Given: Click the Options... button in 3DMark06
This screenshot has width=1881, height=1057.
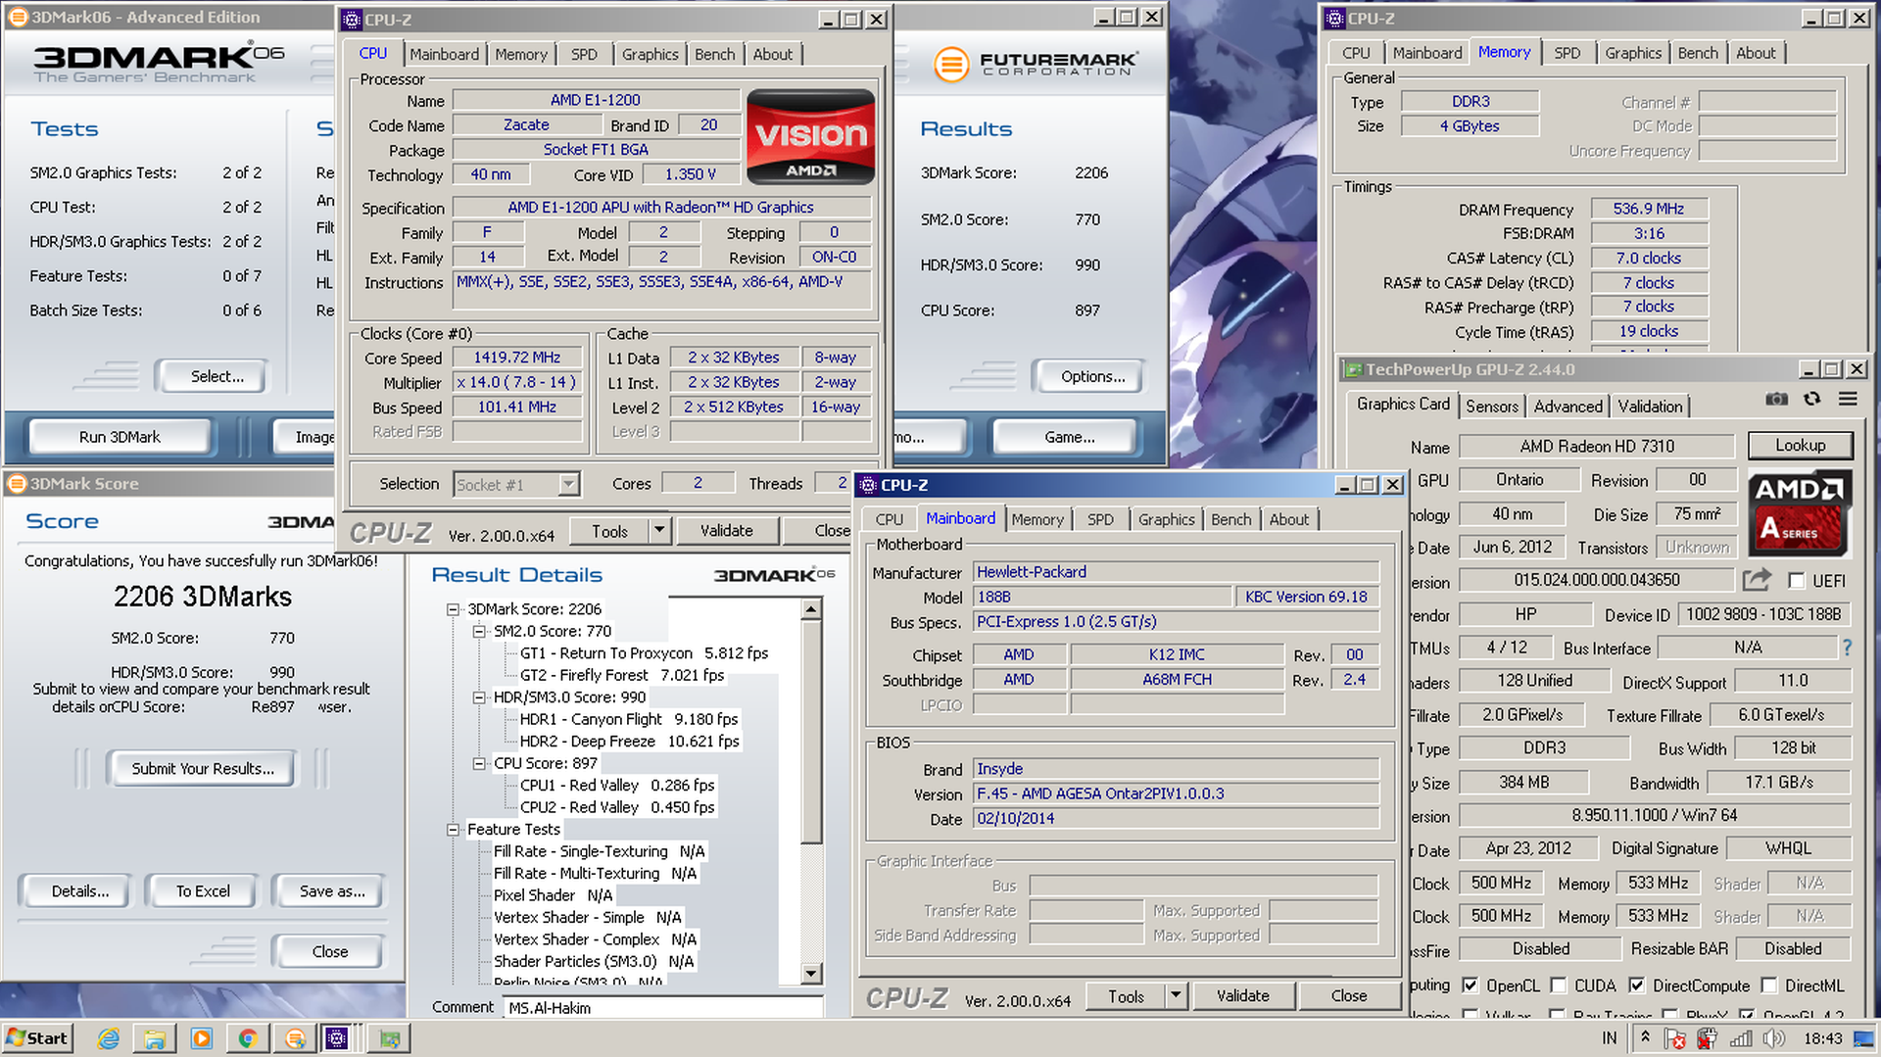Looking at the screenshot, I should [1091, 376].
